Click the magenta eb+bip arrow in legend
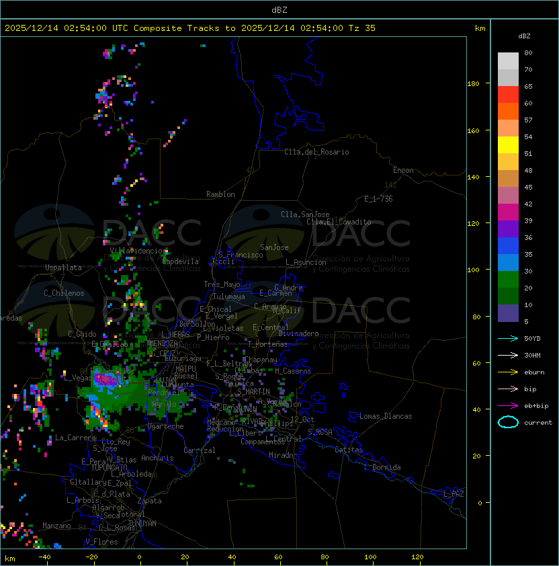The image size is (559, 566). [x=508, y=406]
